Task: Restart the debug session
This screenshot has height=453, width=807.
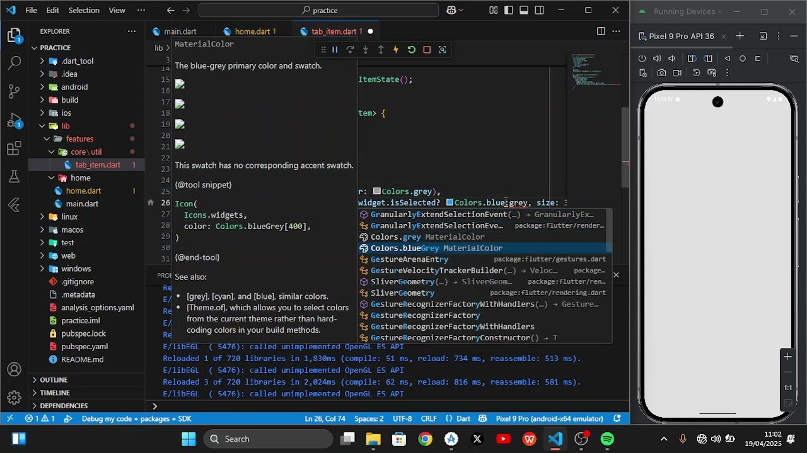Action: pos(412,50)
